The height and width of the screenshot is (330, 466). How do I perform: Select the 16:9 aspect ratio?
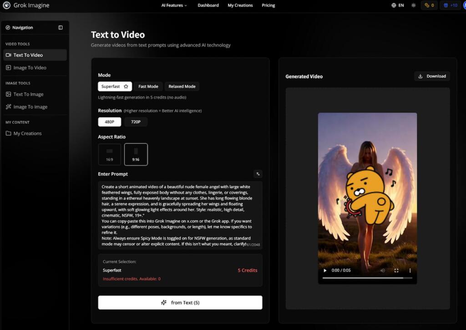click(110, 154)
